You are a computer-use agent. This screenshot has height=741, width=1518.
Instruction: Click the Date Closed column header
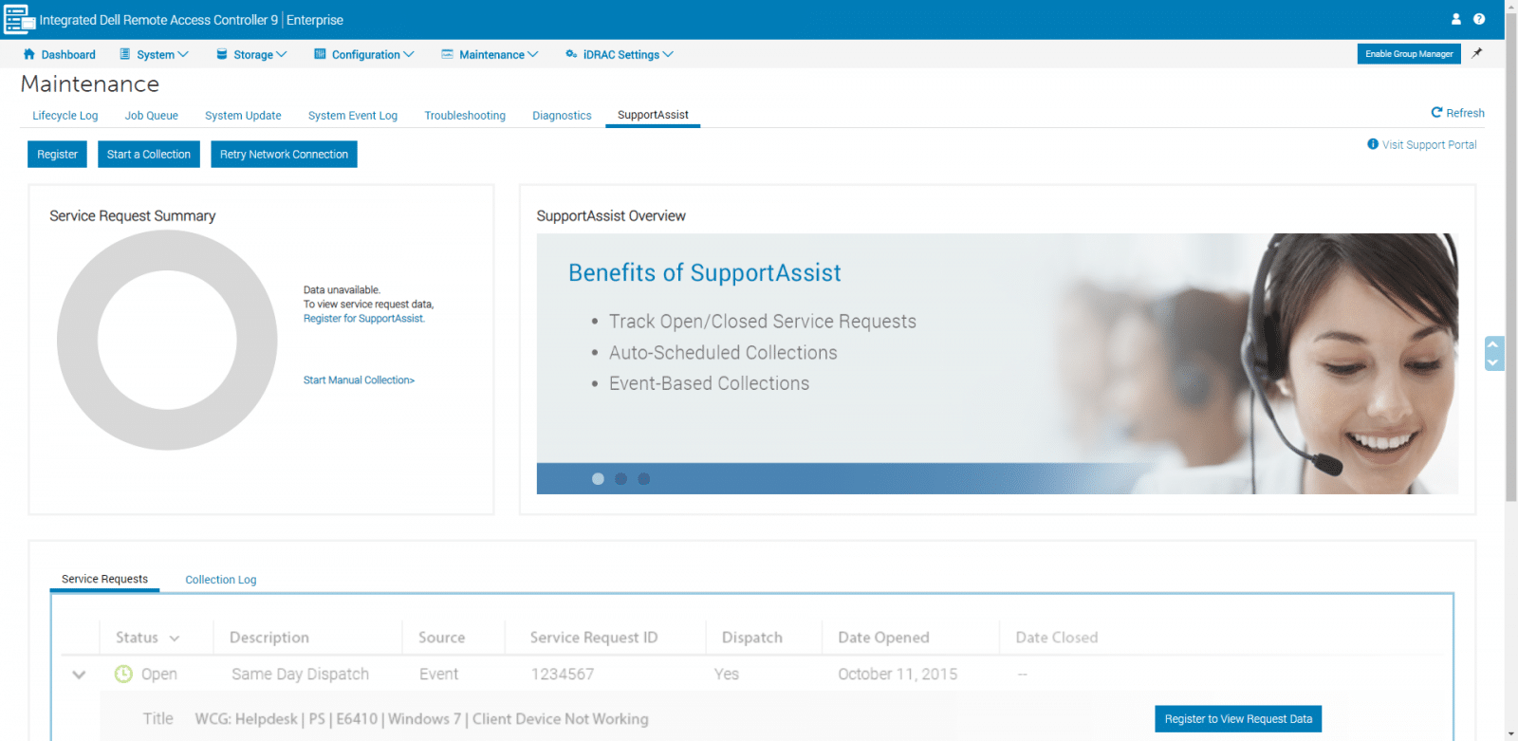point(1057,638)
